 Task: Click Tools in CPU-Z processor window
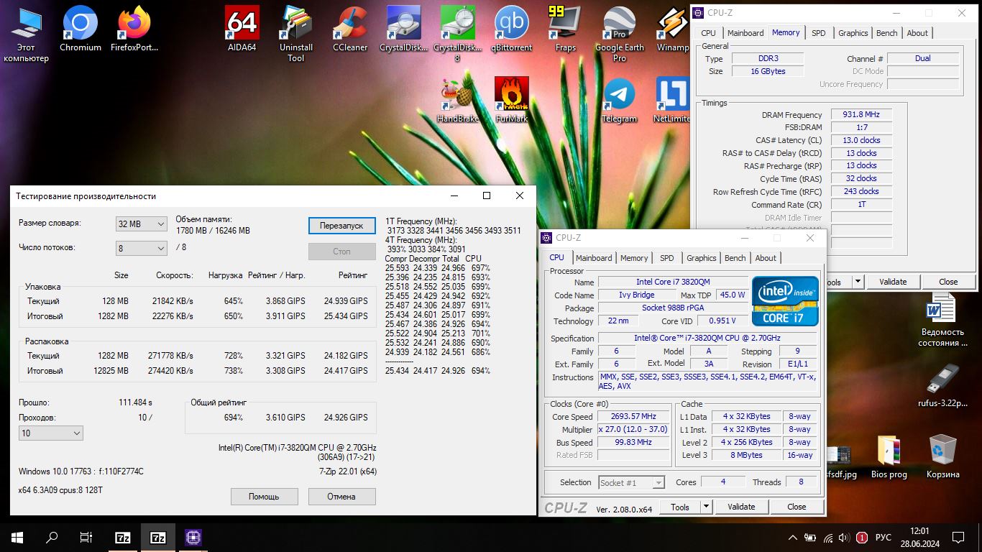pos(680,507)
